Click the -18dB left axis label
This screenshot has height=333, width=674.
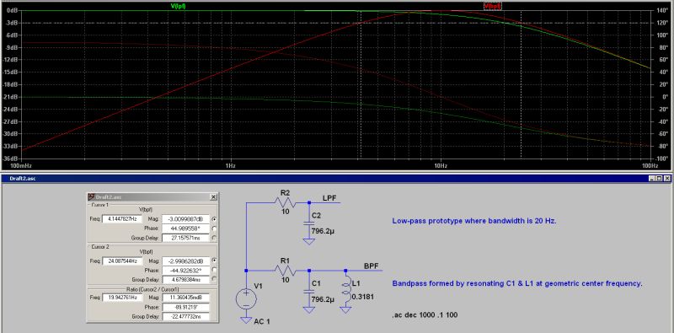pyautogui.click(x=10, y=84)
